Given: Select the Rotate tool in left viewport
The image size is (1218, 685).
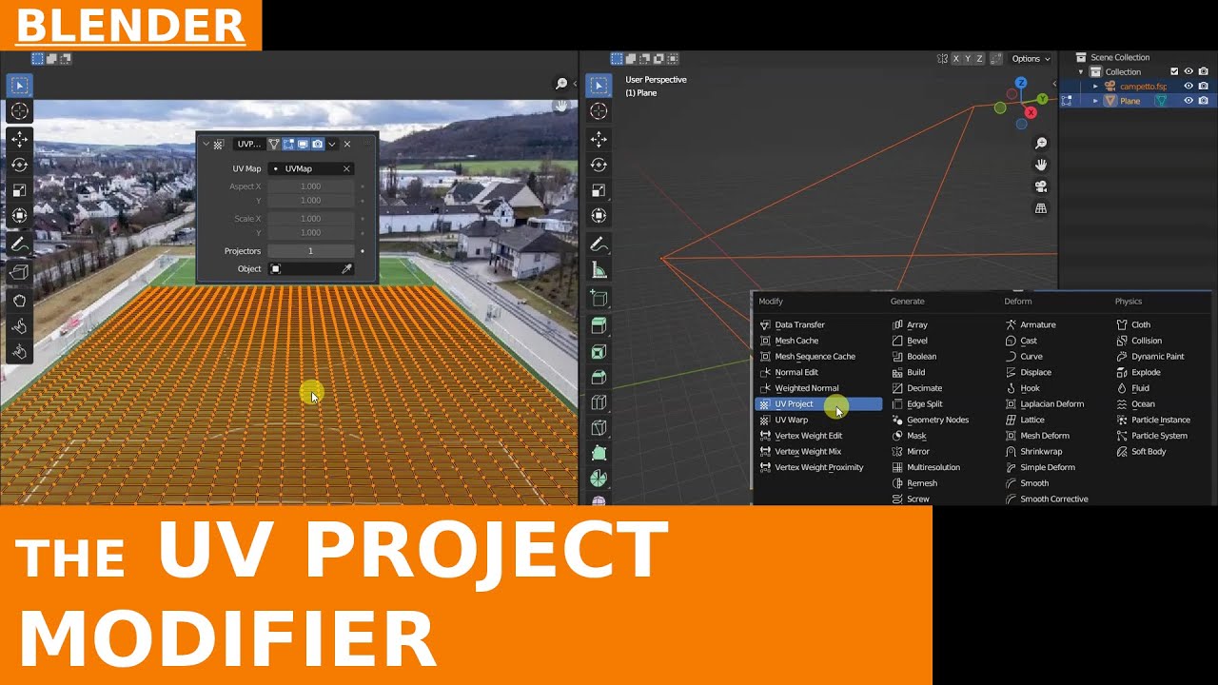Looking at the screenshot, I should (x=19, y=165).
